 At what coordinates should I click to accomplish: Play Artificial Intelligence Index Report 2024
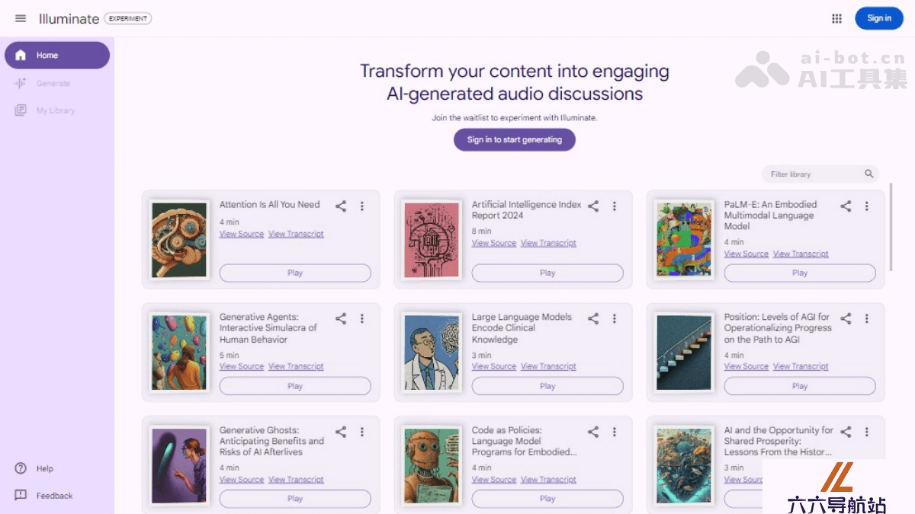click(547, 273)
